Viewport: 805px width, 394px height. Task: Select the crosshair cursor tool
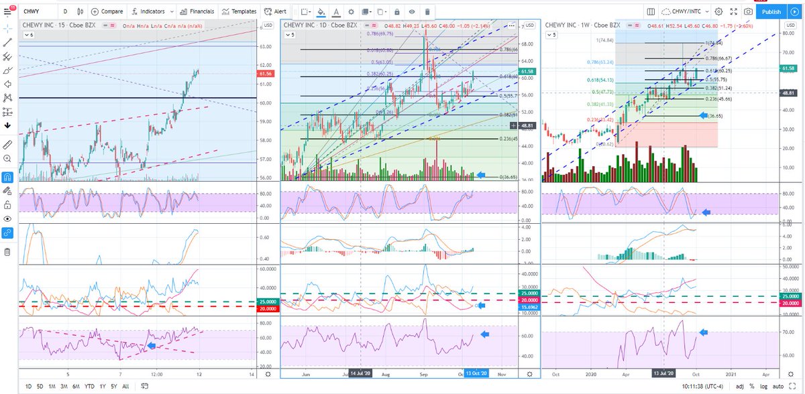coord(7,27)
